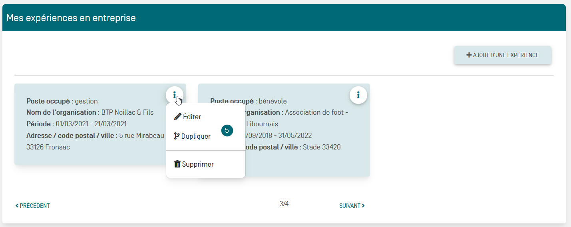571x227 pixels.
Task: Click the Mes expériences en entreprise header
Action: pos(71,18)
